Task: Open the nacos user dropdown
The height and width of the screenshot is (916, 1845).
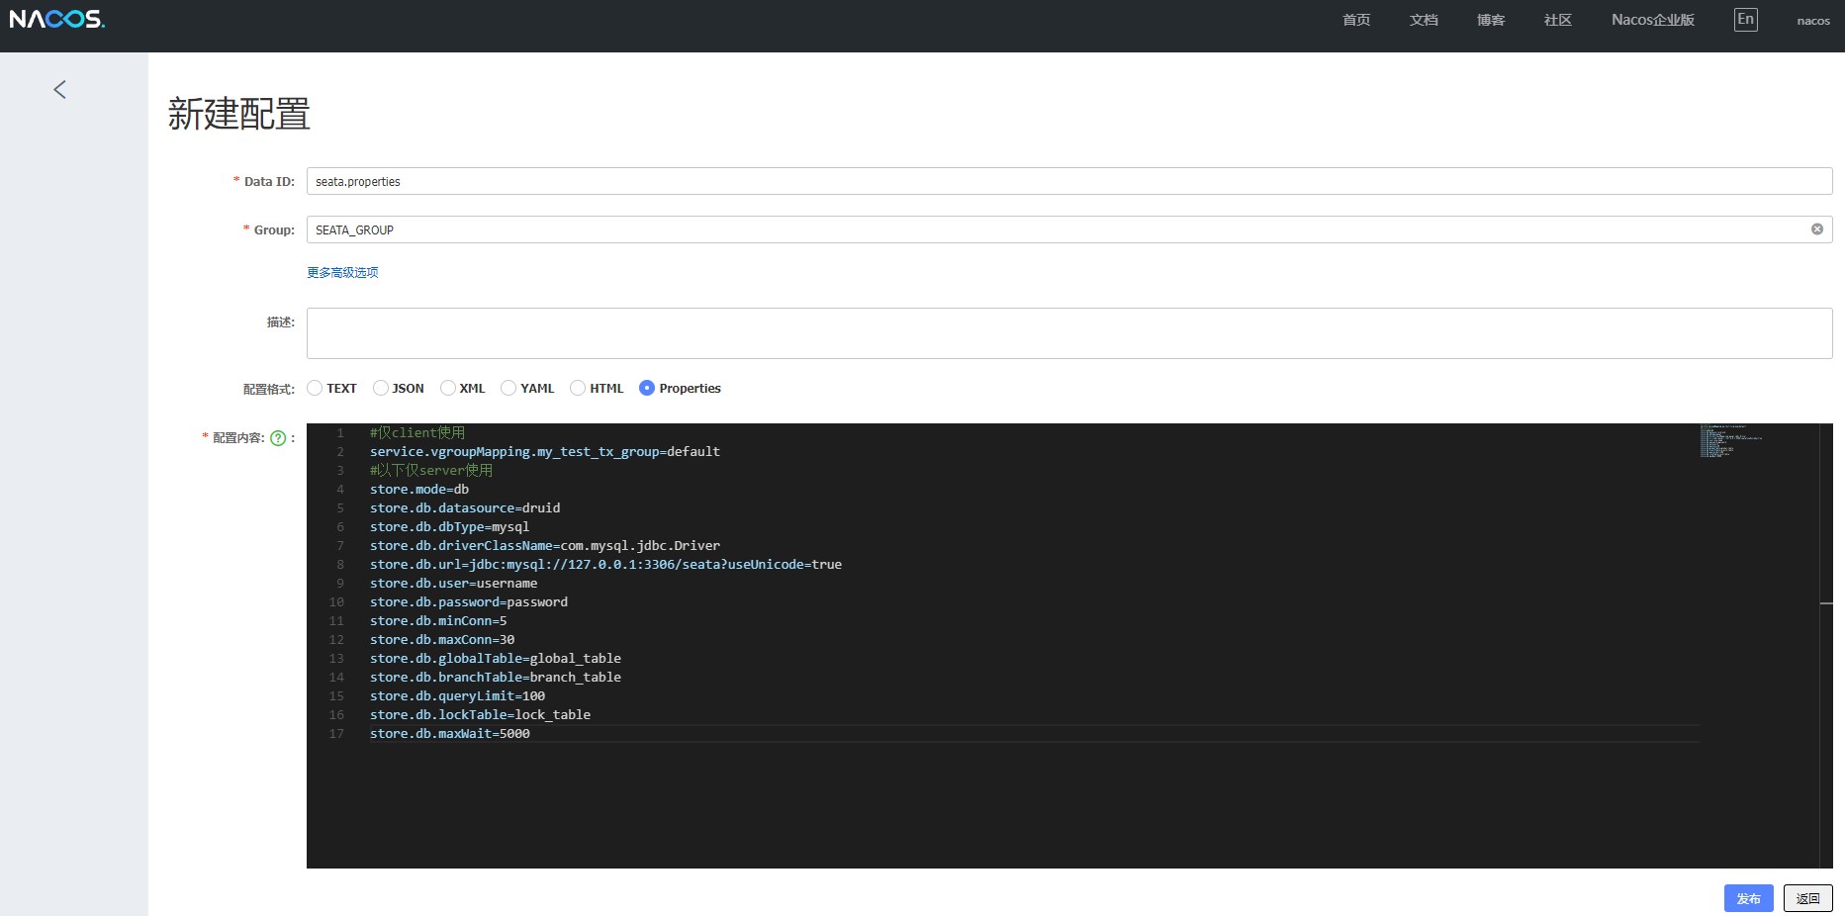Action: pyautogui.click(x=1812, y=21)
